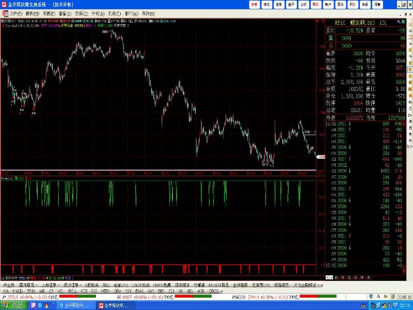Open the 画面(P) menu

[49, 13]
